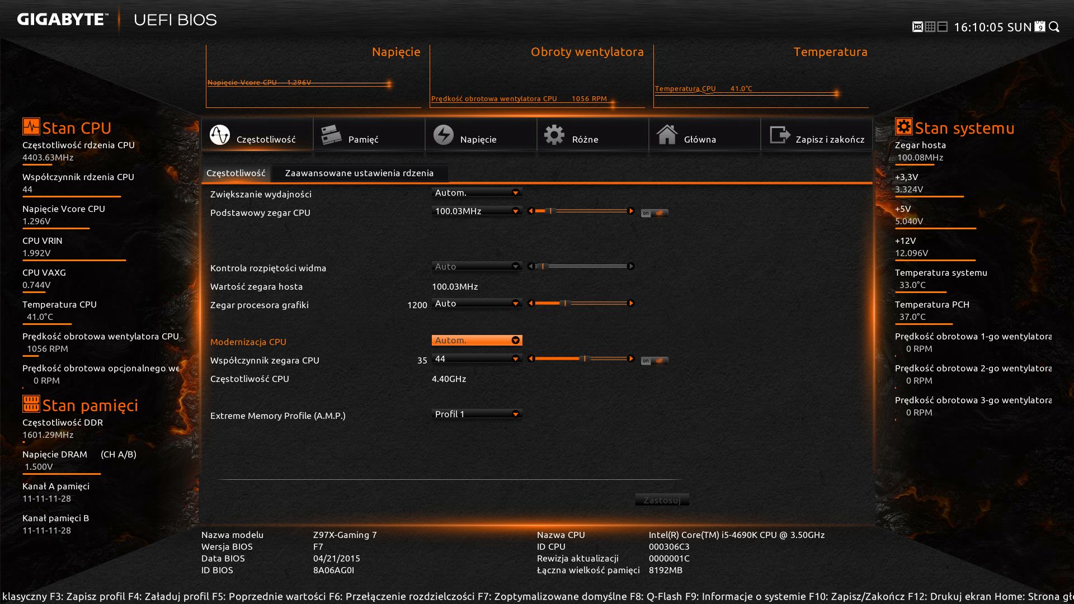Click the Stan CPU heartbeat icon
1074x604 pixels.
coord(31,127)
